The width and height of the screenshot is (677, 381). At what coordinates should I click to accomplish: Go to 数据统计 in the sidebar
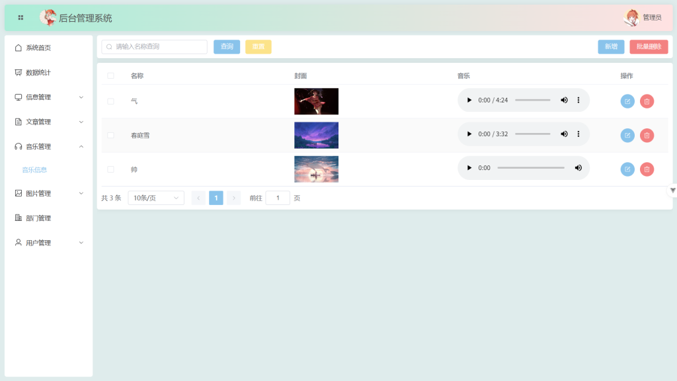[x=38, y=73]
